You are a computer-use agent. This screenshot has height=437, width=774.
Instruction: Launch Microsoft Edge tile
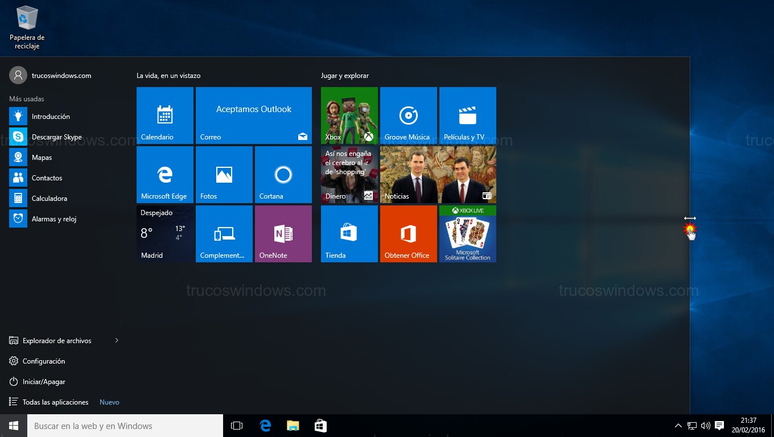tap(165, 175)
